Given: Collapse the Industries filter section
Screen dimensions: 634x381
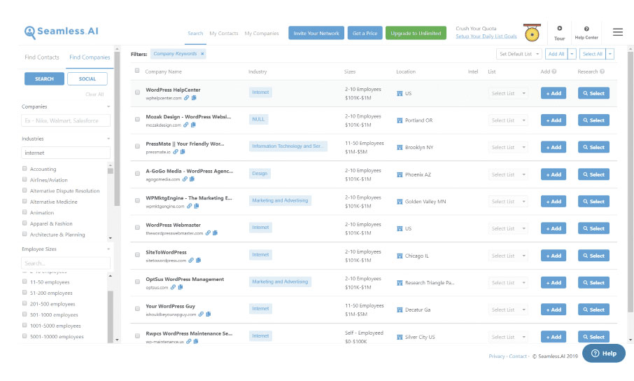Looking at the screenshot, I should (108, 139).
